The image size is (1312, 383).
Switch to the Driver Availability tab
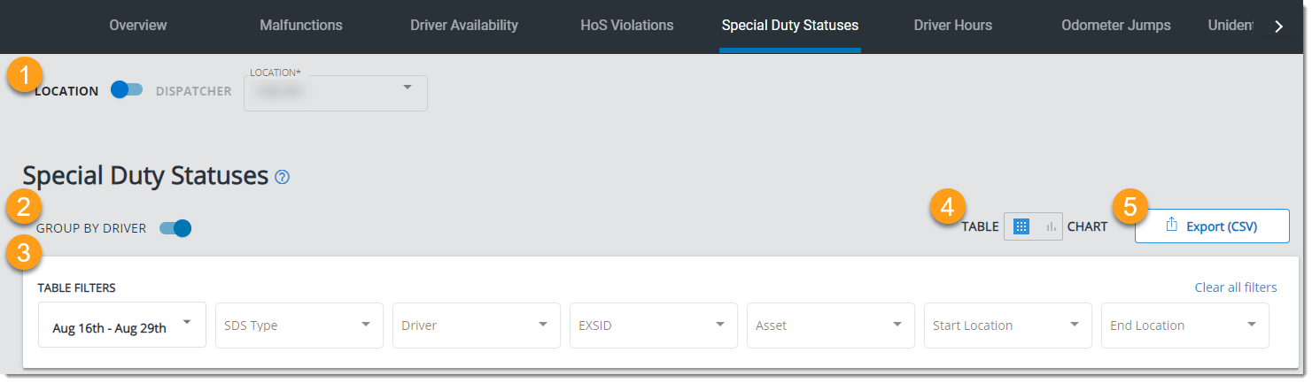point(464,26)
